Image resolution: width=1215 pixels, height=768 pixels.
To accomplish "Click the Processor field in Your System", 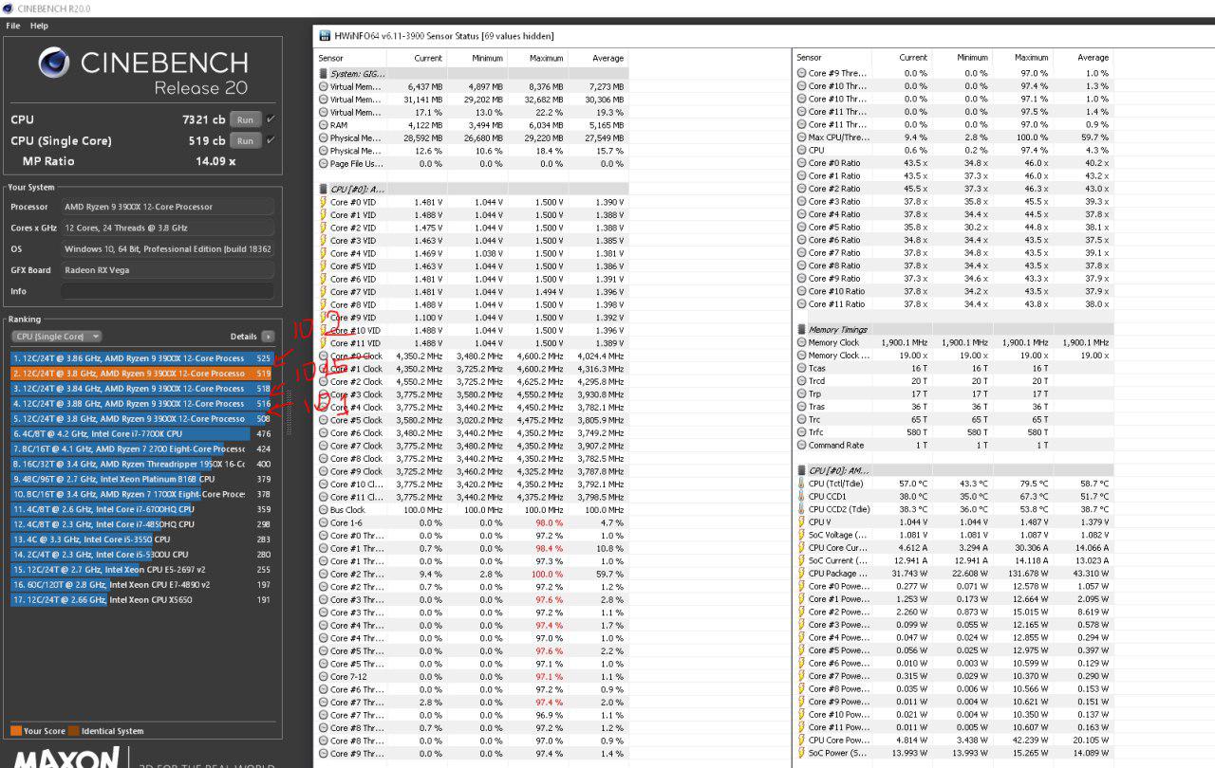I will click(x=167, y=207).
